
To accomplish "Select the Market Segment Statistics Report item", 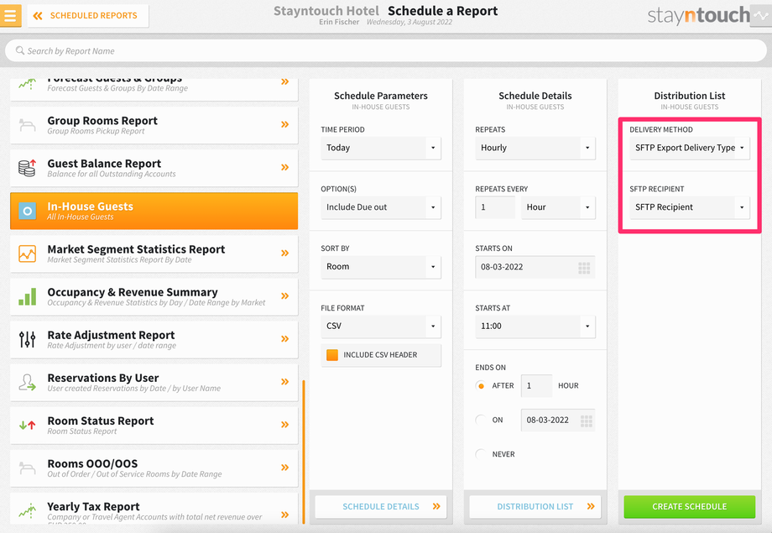I will tap(154, 253).
